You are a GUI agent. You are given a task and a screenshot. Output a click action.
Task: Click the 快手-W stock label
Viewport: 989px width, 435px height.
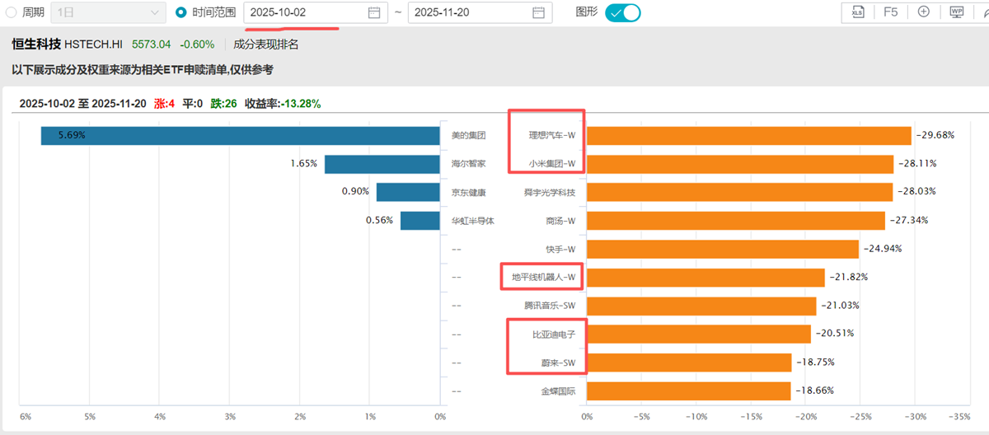[x=560, y=249]
